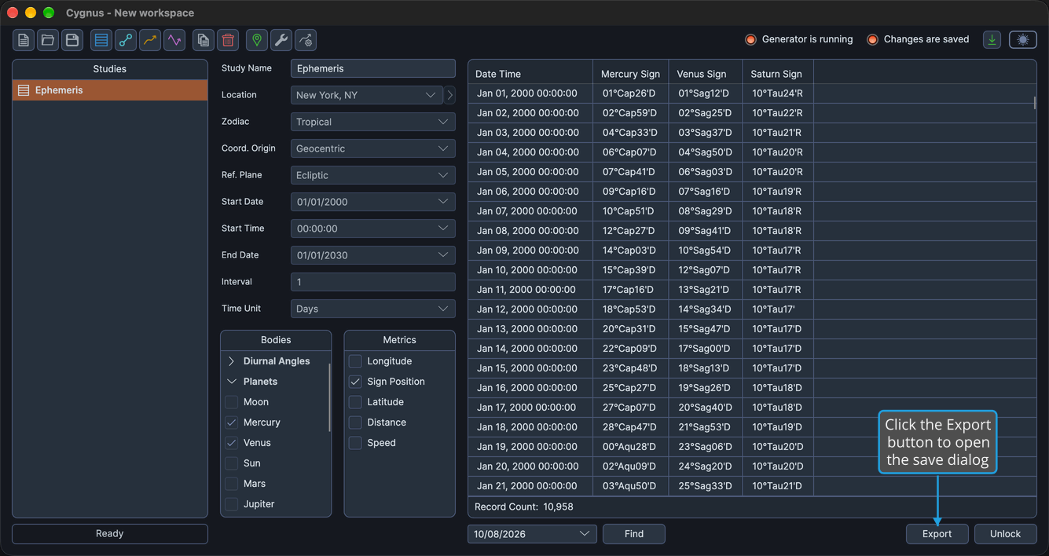1049x556 pixels.
Task: Click the copy/duplicate study icon
Action: click(204, 40)
